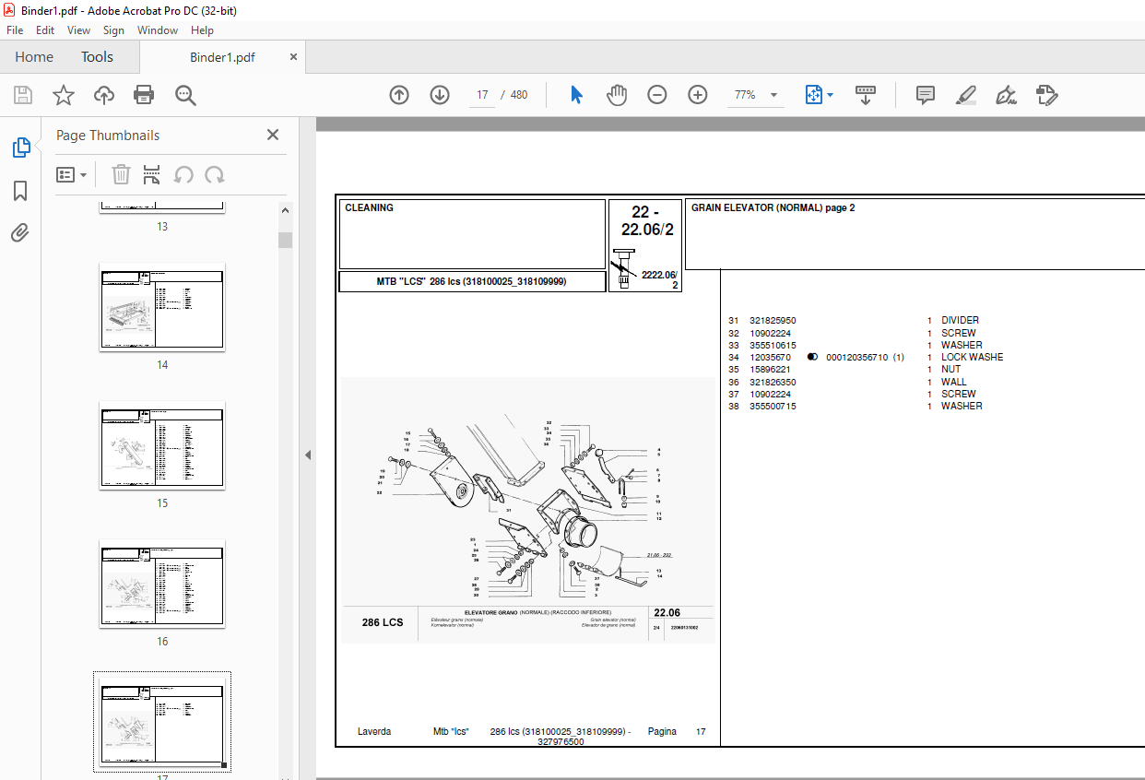Select page 16 thumbnail

point(162,584)
